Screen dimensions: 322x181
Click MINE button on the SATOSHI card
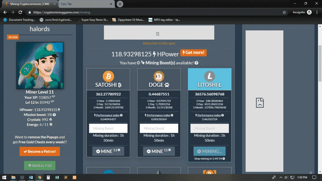tap(108, 151)
